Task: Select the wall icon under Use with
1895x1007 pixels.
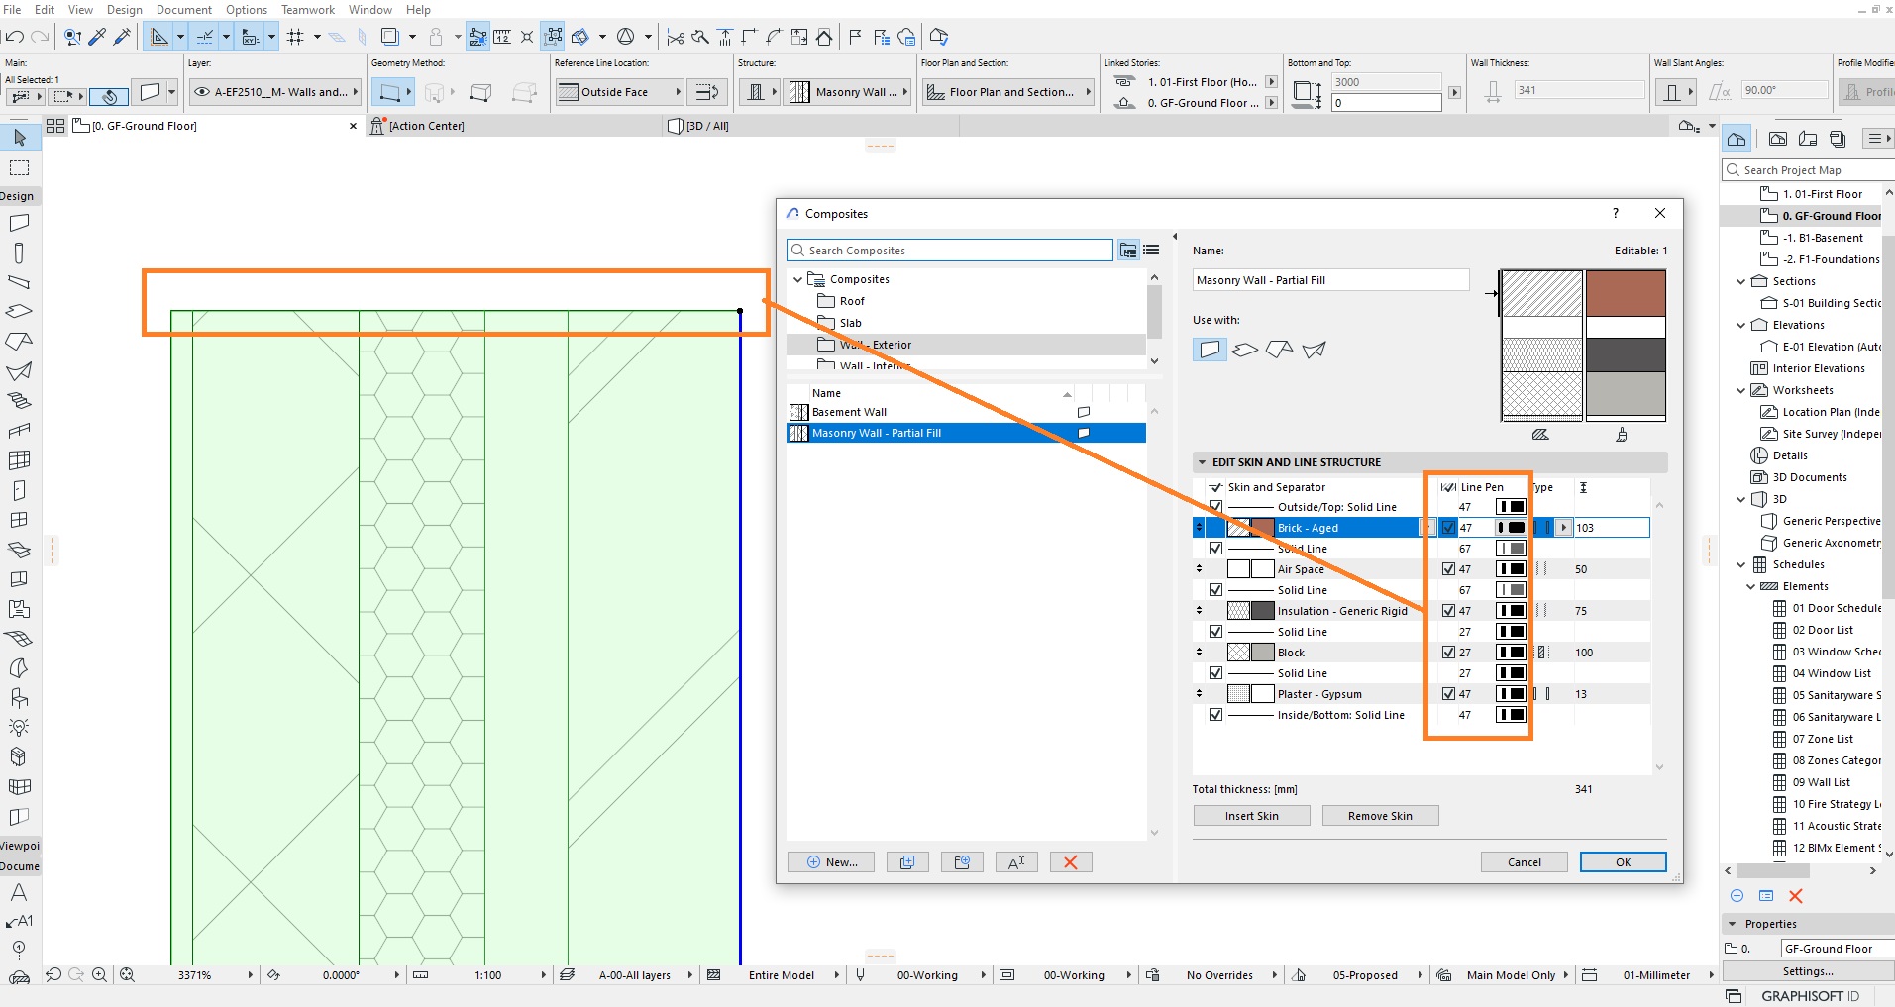Action: (x=1210, y=350)
